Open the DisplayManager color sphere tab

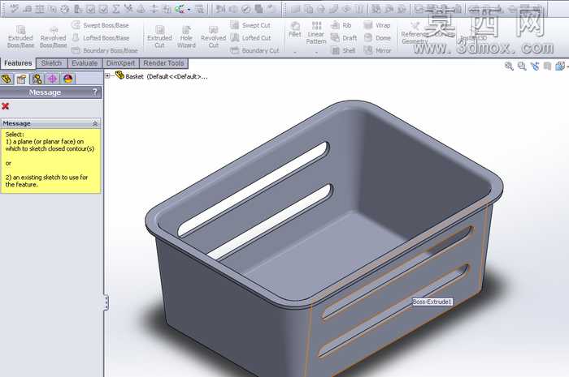coord(67,79)
